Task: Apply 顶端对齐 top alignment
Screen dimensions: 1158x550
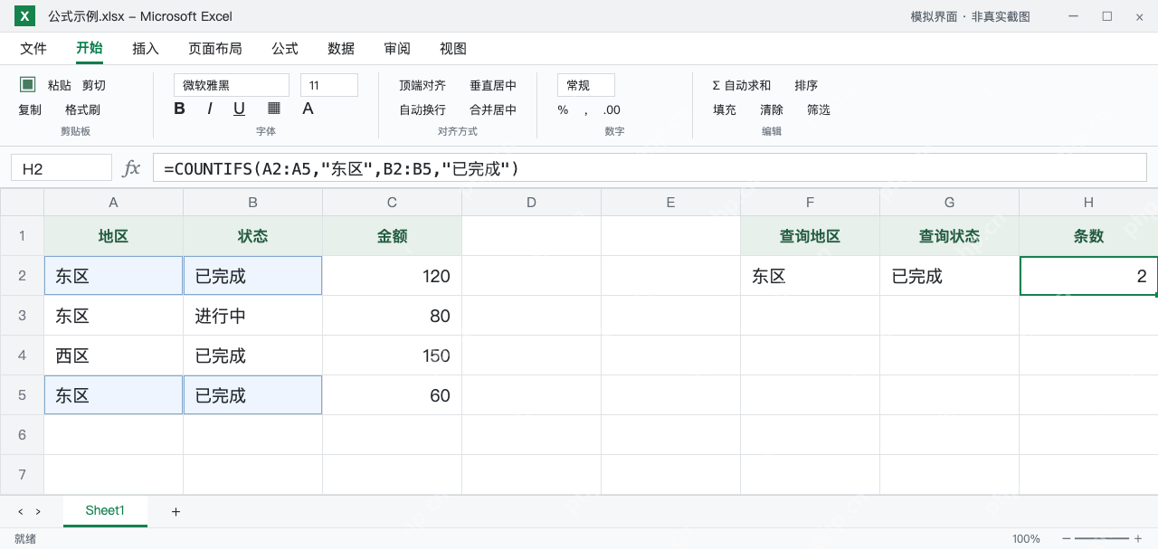Action: 422,85
